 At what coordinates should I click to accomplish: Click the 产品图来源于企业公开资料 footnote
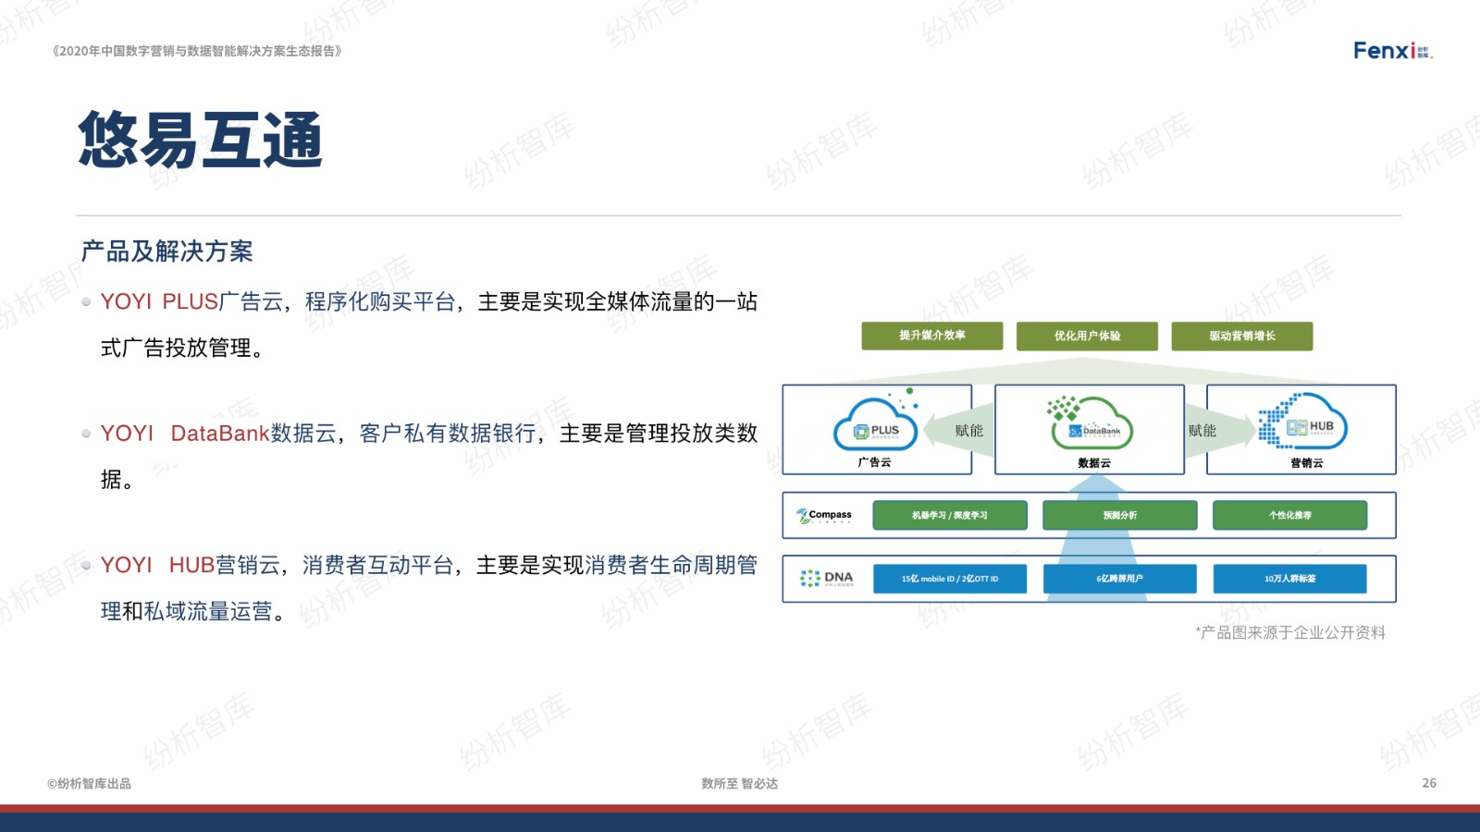1290,632
